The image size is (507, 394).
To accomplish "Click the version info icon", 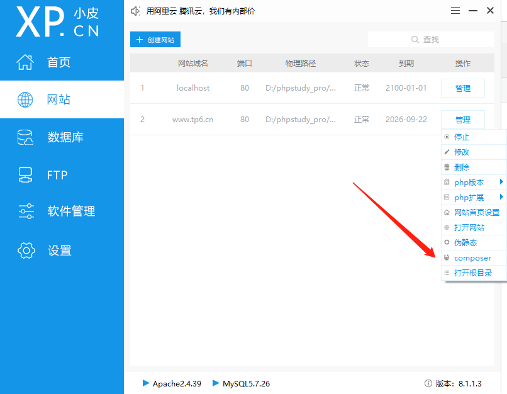I will [x=428, y=383].
